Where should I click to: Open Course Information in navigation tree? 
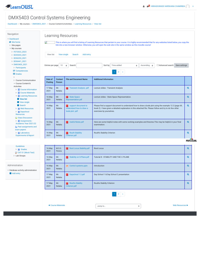pyautogui.click(x=29, y=90)
